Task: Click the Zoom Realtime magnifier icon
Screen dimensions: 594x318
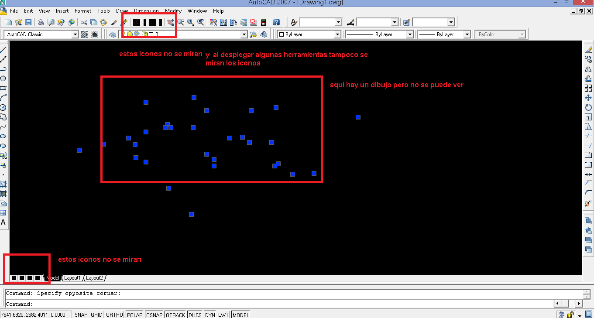Action: [x=180, y=22]
